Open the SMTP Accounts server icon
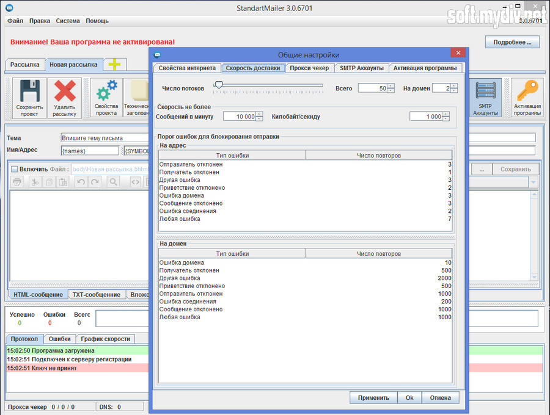 [485, 98]
